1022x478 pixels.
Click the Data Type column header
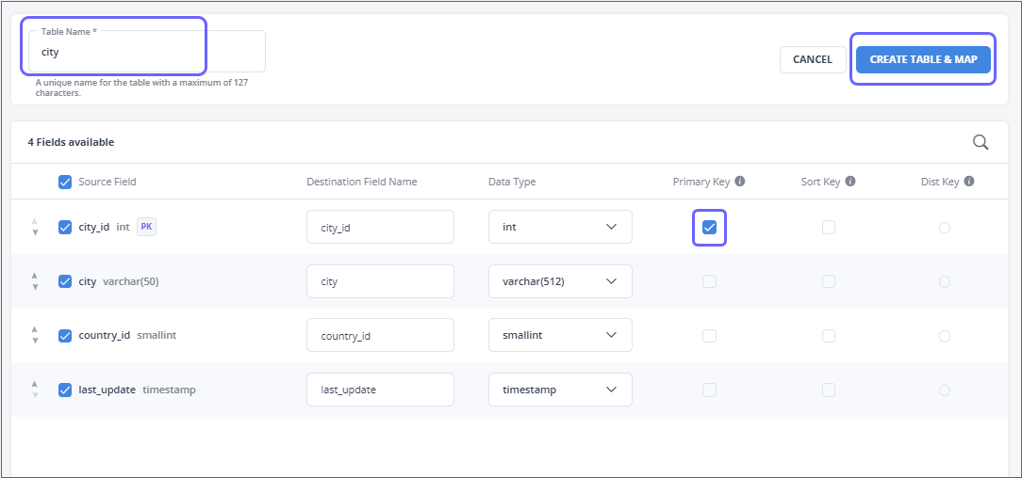point(512,183)
